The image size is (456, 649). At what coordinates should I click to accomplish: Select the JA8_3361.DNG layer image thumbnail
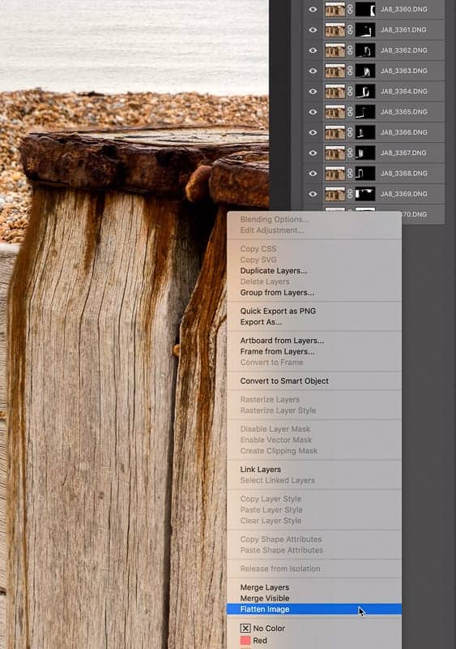pos(335,30)
